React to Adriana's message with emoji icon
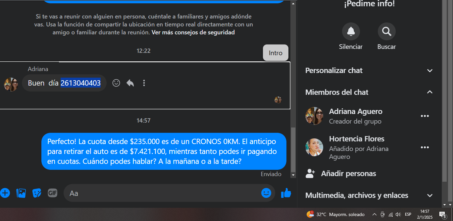Viewport: 453px width, 221px height. pos(116,83)
